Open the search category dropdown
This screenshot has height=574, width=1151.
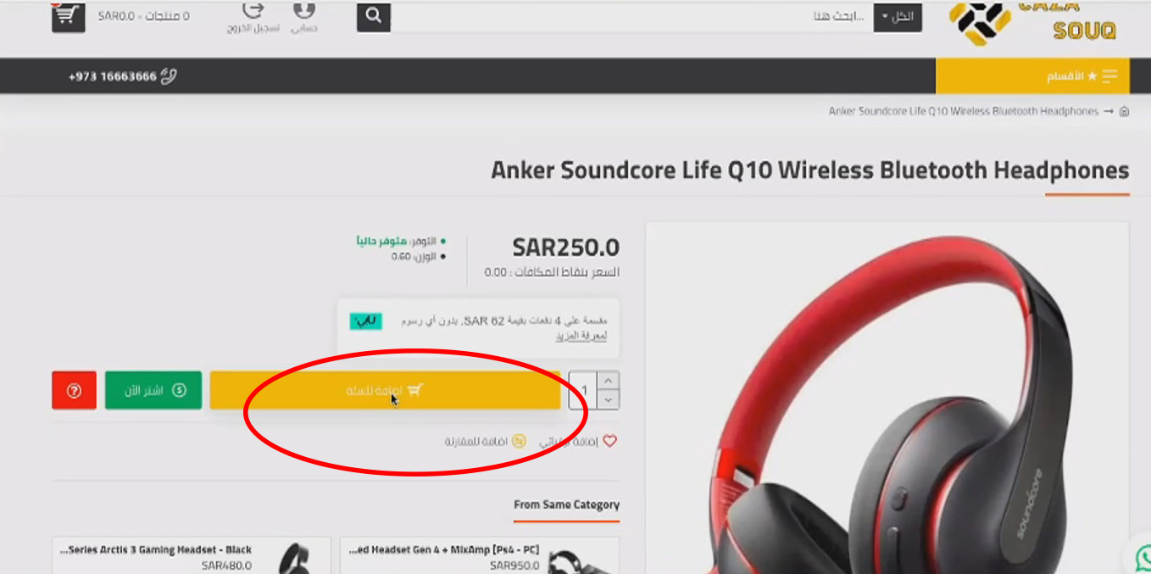click(898, 16)
